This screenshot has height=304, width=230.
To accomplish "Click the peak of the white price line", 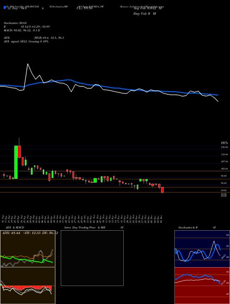I will coord(28,64).
